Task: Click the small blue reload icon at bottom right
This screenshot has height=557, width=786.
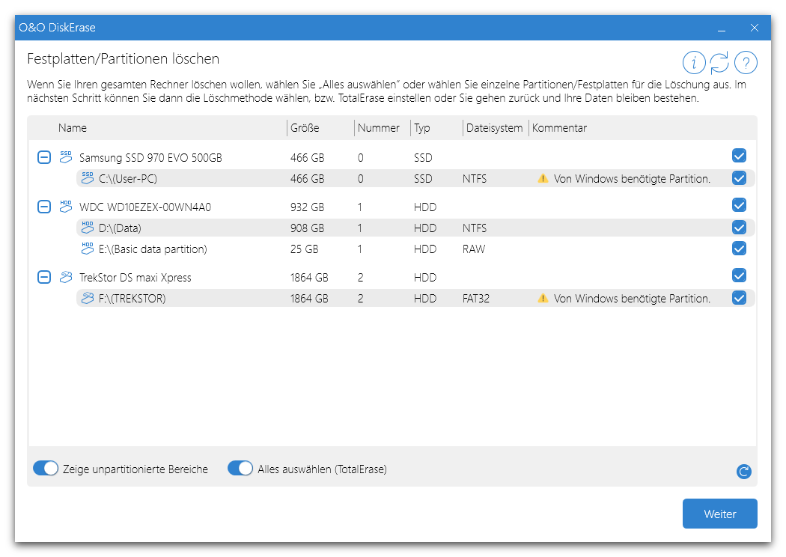Action: pos(744,471)
